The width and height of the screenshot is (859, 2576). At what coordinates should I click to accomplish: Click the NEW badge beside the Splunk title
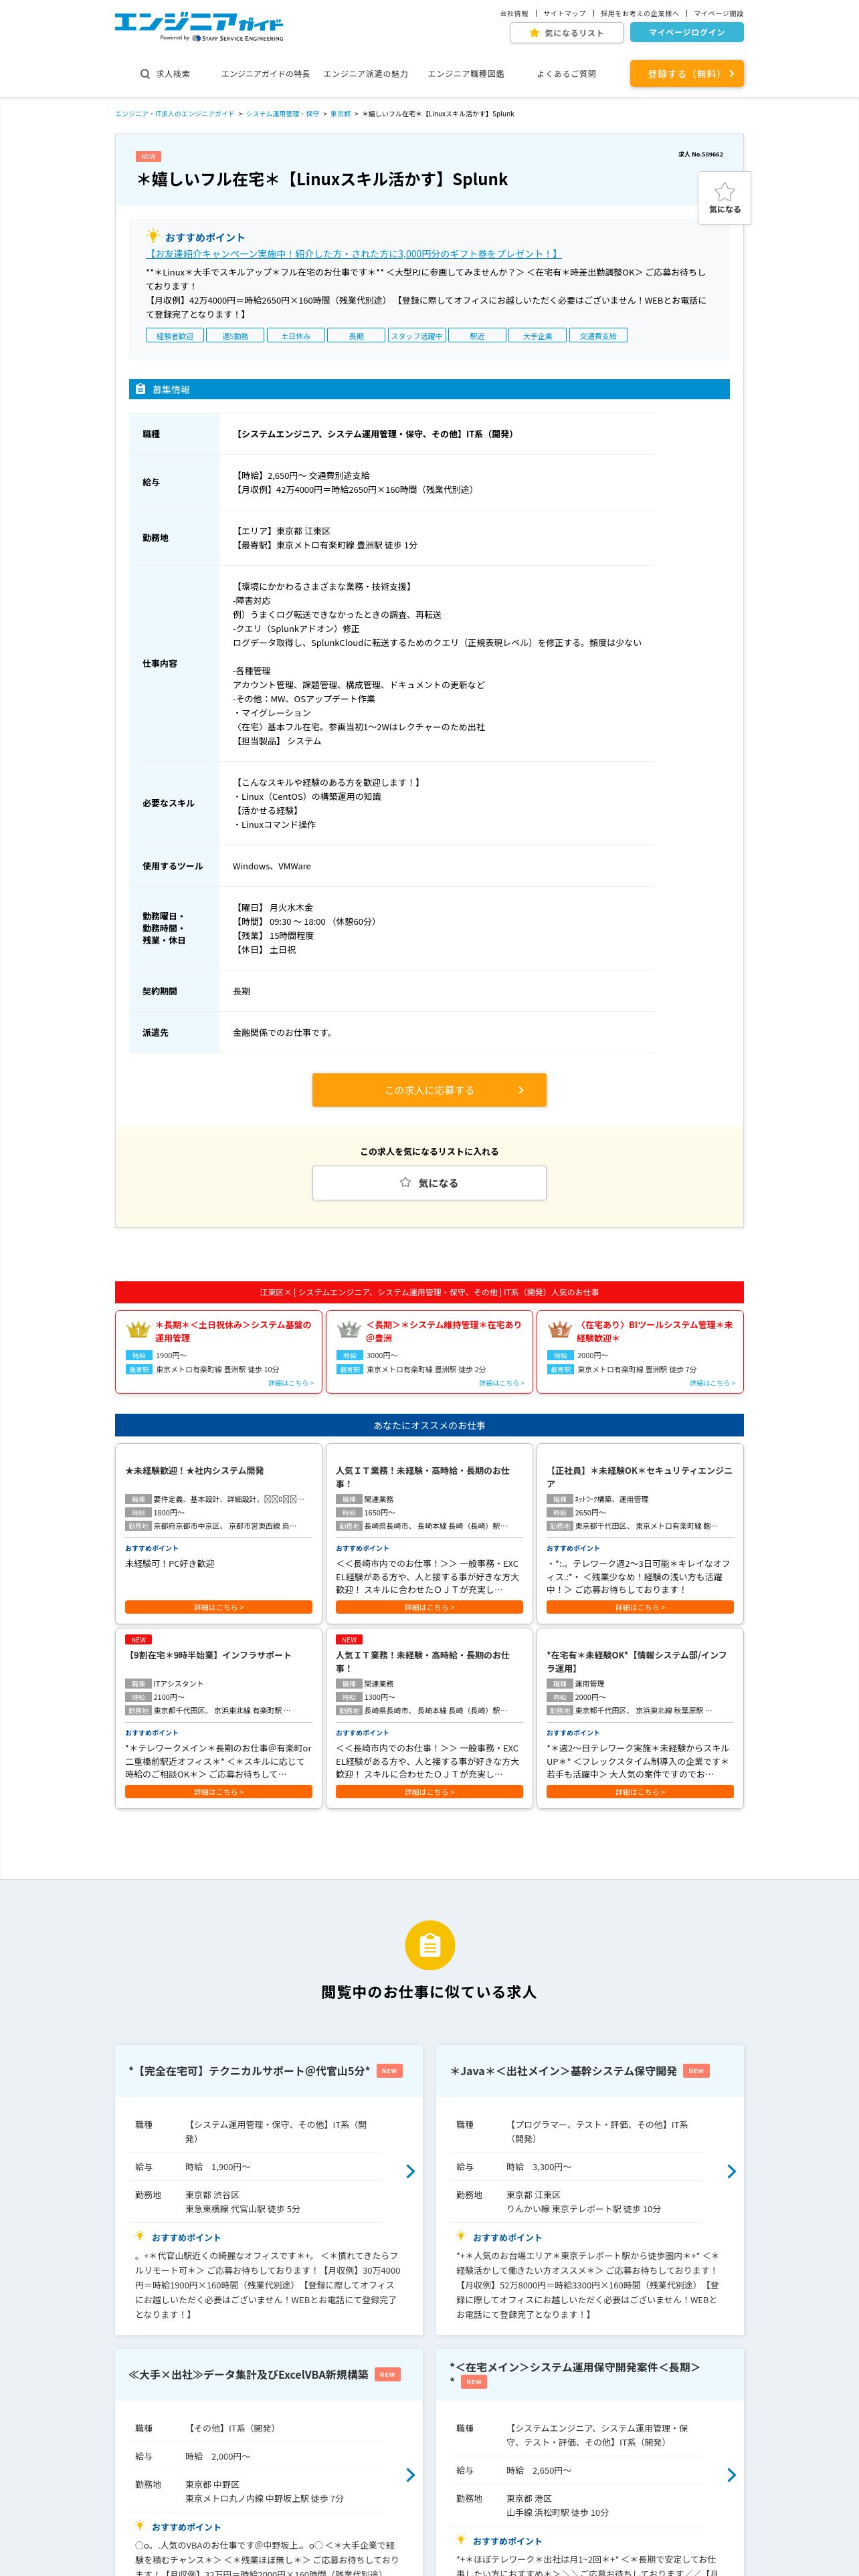click(148, 157)
